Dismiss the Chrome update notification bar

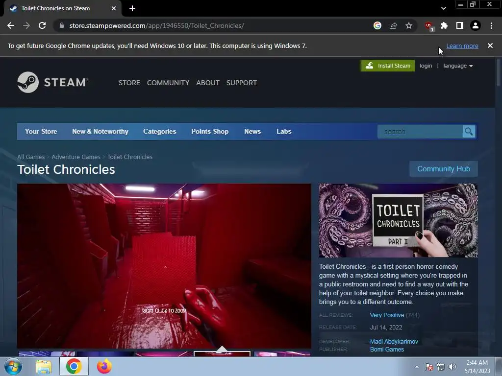click(490, 46)
